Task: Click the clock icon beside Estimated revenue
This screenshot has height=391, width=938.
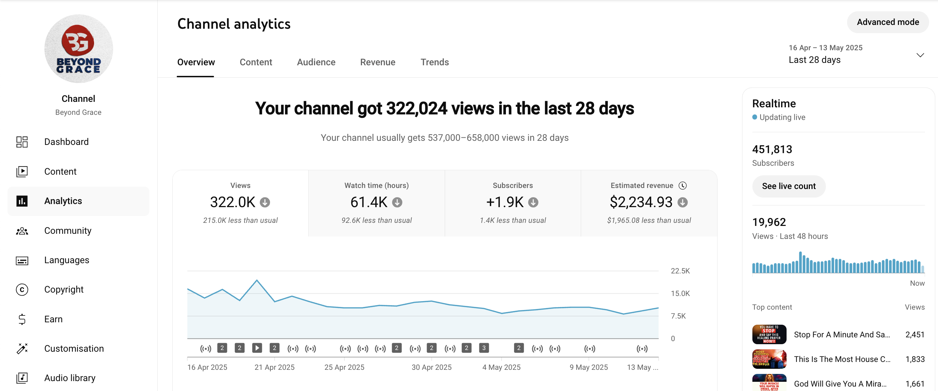Action: (x=682, y=185)
